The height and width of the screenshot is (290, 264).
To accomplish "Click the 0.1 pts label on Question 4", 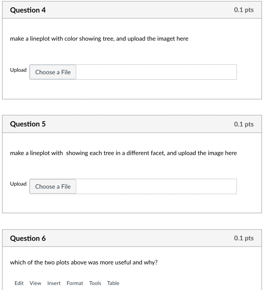I will point(244,10).
